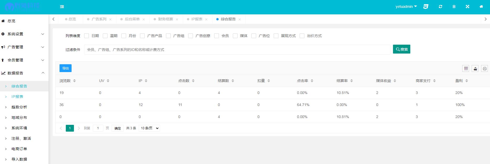Click the sidebar collapse menu icon
This screenshot has width=490, height=164.
tap(62, 7)
